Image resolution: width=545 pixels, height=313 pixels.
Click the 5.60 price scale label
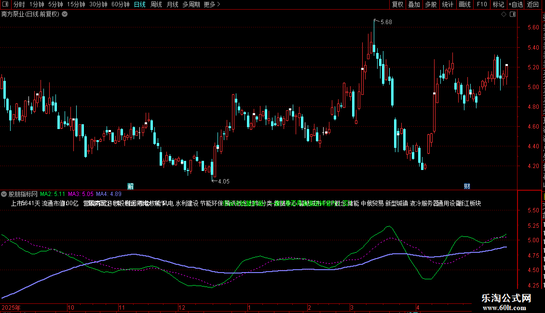click(533, 27)
